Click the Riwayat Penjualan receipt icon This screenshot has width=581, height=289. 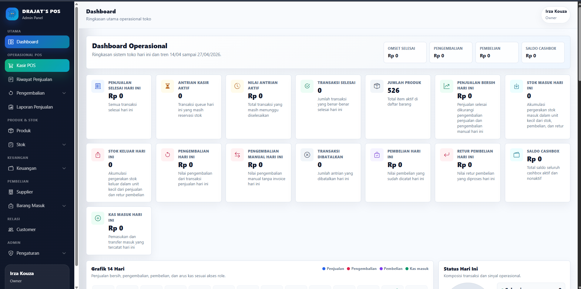pos(11,79)
